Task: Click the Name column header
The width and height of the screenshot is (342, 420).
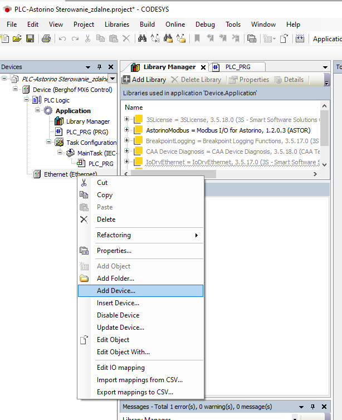Action: coord(134,108)
